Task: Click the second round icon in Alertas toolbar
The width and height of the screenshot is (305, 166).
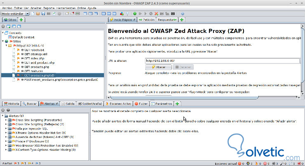Action: tap(8, 110)
